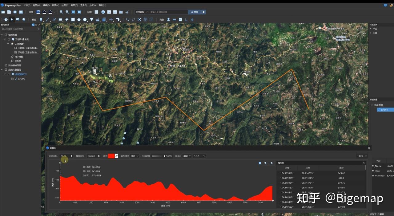Select the point marker pin tool
Screen dimensions: 394x216
(x=41, y=19)
